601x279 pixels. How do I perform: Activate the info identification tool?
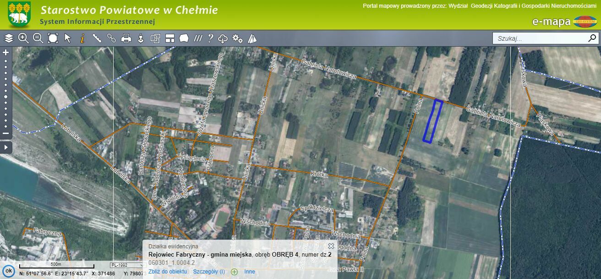pos(82,38)
